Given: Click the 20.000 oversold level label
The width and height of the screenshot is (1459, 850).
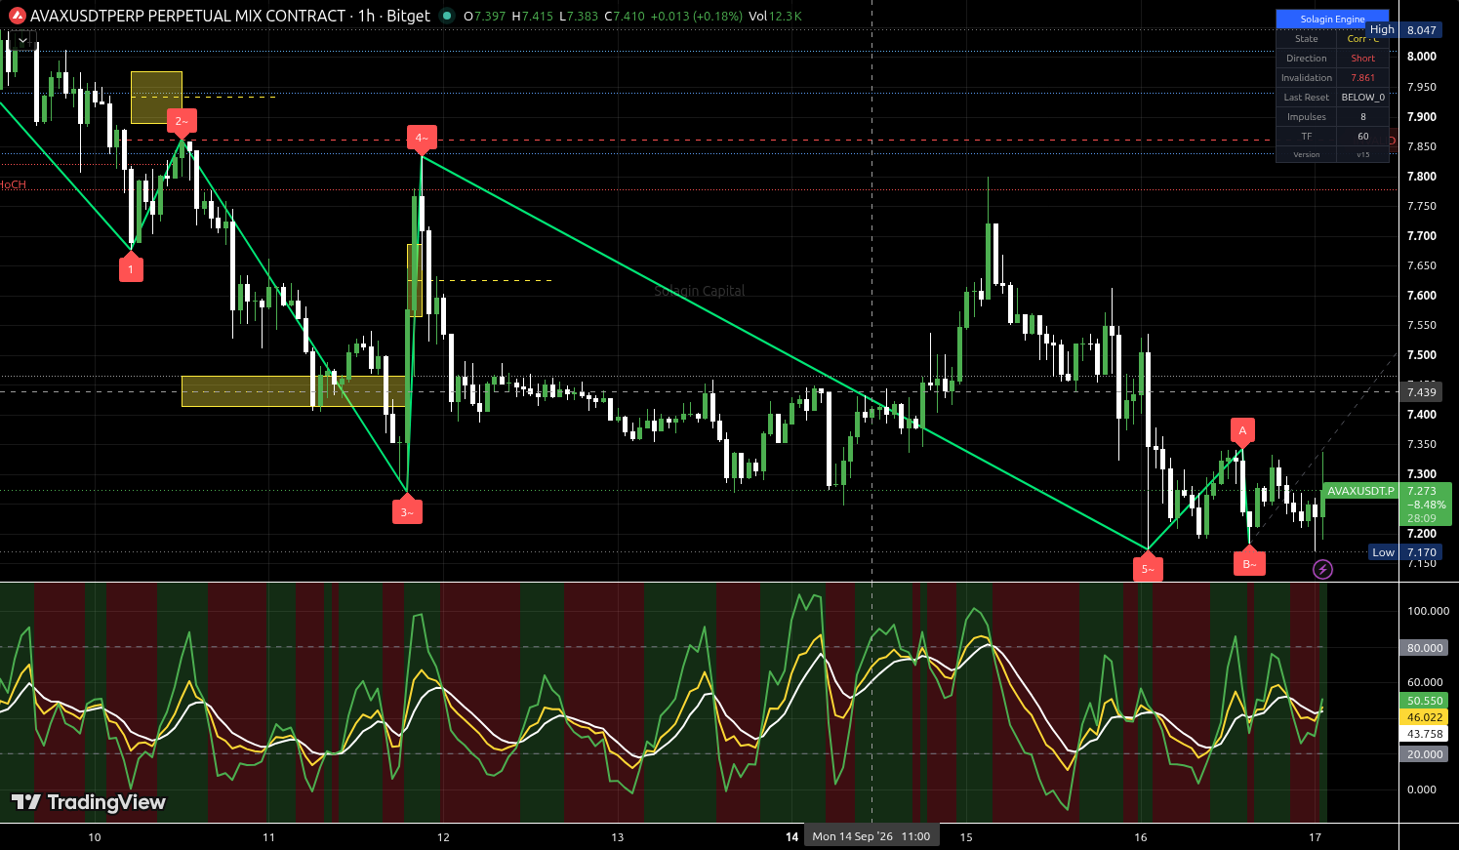Looking at the screenshot, I should coord(1425,754).
